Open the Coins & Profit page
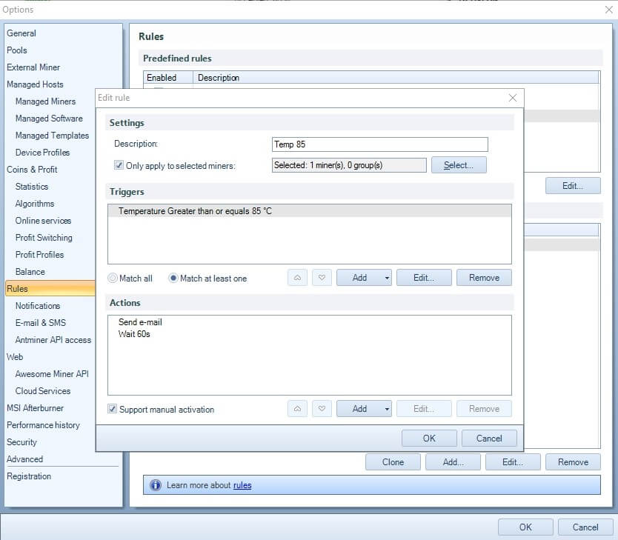Screen dimensions: 618x540 (x=32, y=170)
